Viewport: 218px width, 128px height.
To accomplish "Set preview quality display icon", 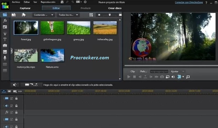I will [x=168, y=77].
